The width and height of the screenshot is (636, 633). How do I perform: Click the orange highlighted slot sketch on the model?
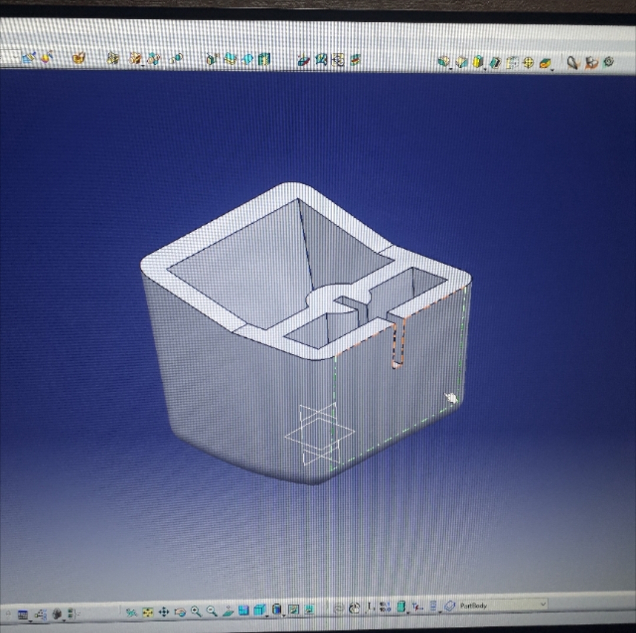[x=398, y=343]
